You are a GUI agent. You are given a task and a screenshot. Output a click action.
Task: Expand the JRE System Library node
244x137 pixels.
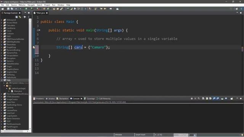[x=4, y=83]
